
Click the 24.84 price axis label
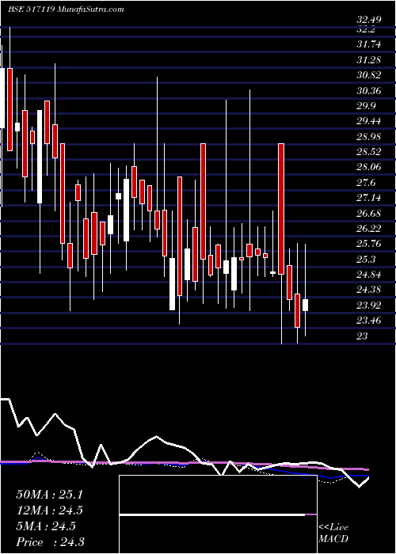(x=369, y=275)
